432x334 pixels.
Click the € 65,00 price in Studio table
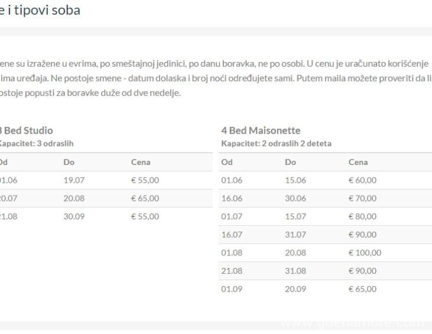[x=145, y=199]
